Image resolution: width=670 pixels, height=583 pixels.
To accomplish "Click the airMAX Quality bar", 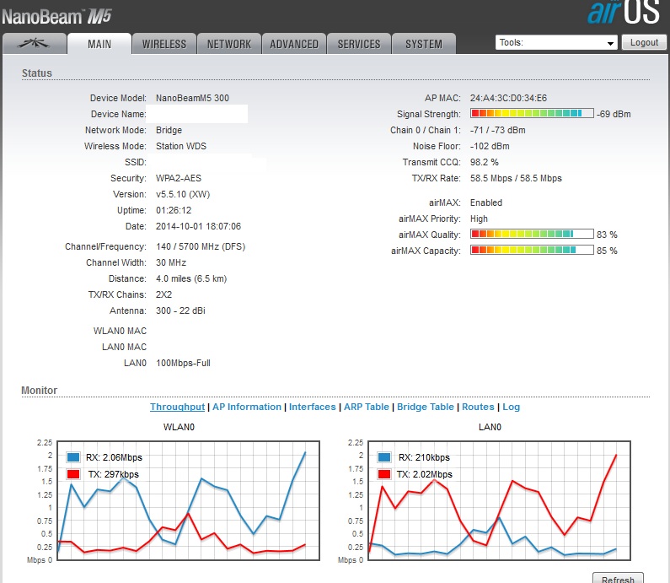I will point(532,234).
